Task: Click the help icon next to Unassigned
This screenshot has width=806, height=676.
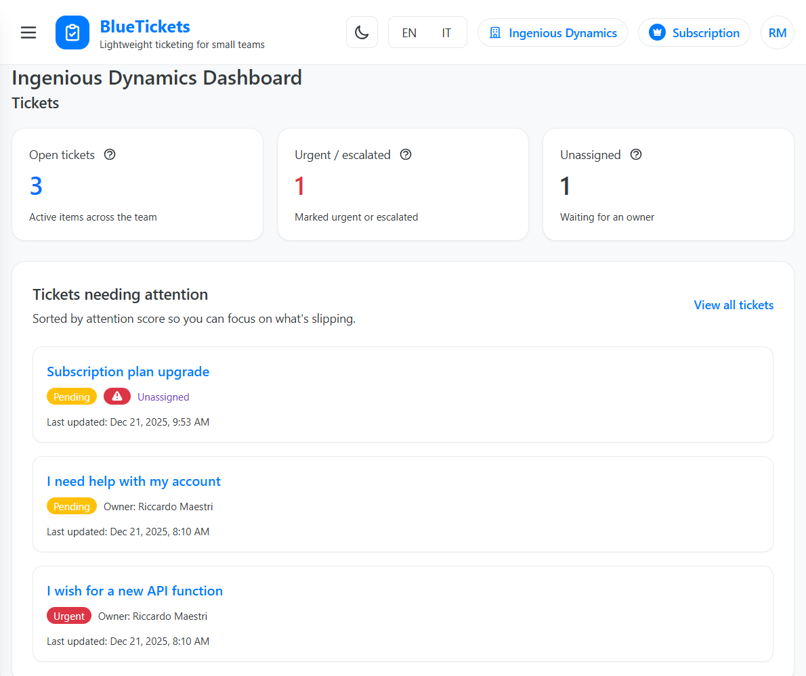Action: [635, 154]
